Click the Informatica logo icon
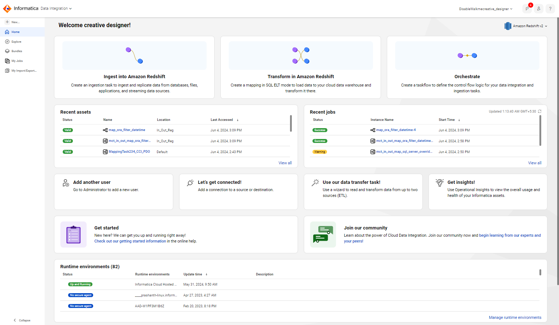 (7, 8)
